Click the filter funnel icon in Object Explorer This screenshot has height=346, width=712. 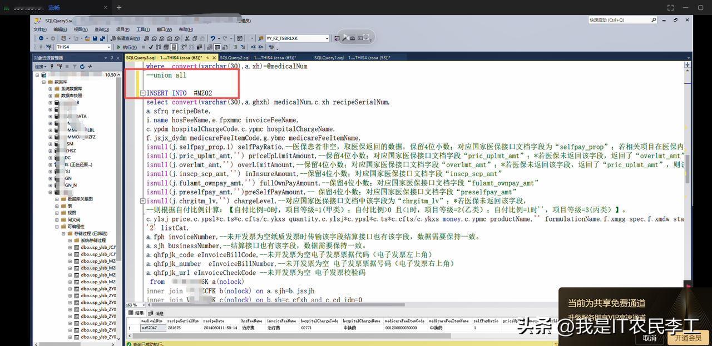coord(74,67)
